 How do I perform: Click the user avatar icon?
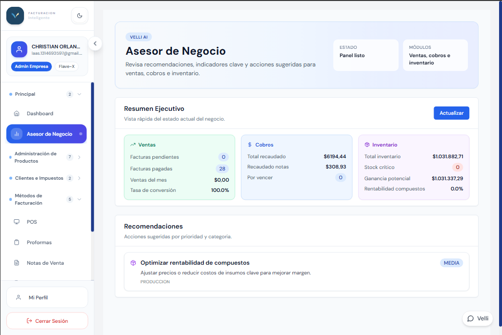tap(19, 49)
